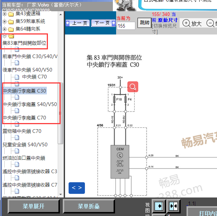This screenshot has width=217, height=216.
Task: Open the 集64轉向系 folder icon
Action: click(x=11, y=29)
